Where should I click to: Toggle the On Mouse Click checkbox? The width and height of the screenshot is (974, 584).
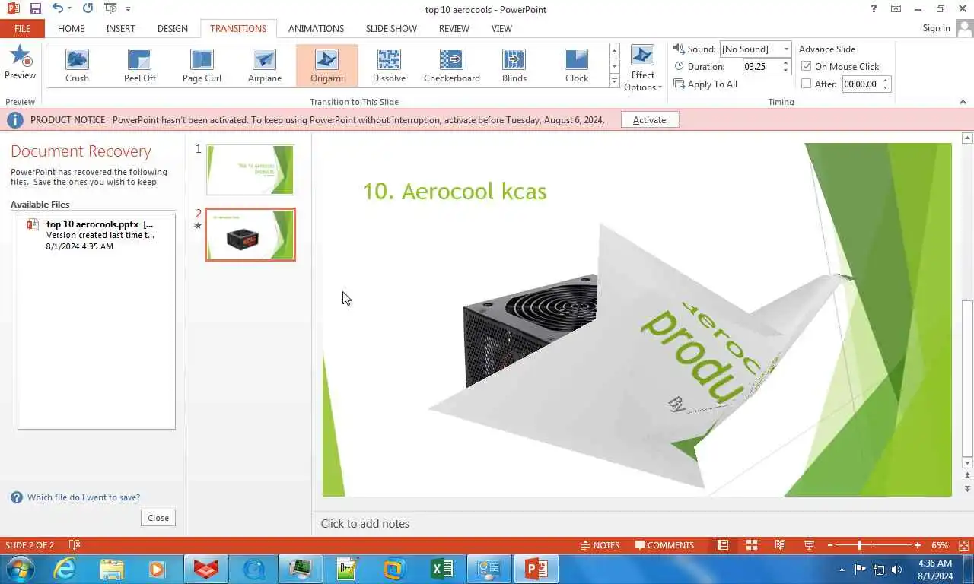(807, 66)
